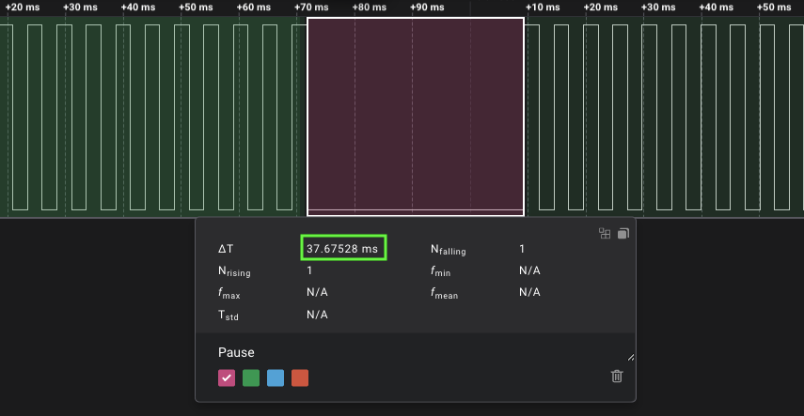
Task: Click the highlighted ΔT value 37.67528 ms
Action: (343, 249)
